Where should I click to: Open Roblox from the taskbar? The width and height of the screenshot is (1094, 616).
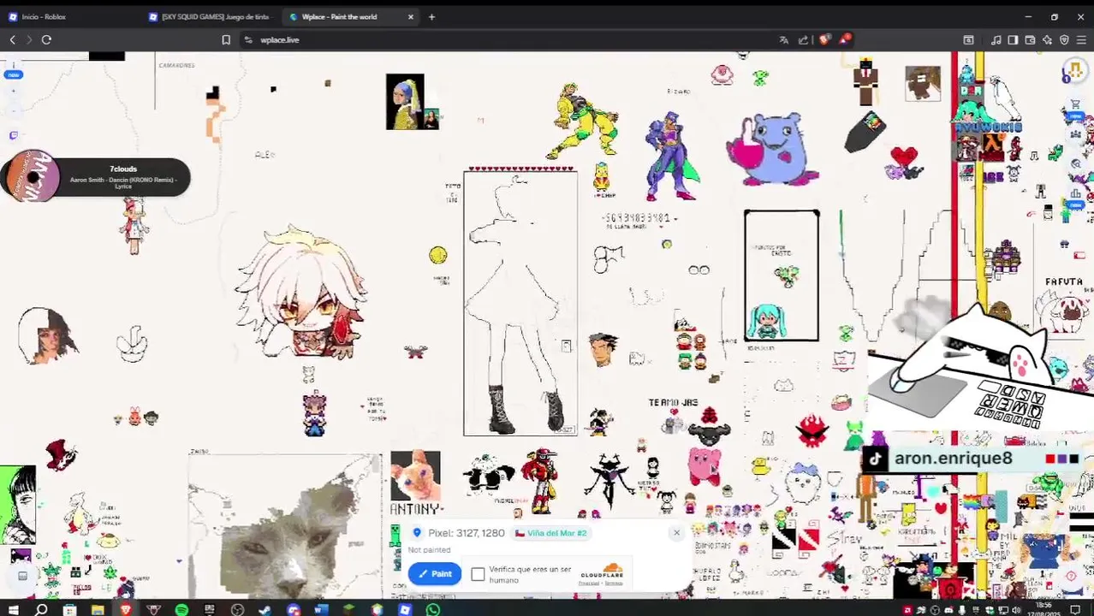pos(404,609)
